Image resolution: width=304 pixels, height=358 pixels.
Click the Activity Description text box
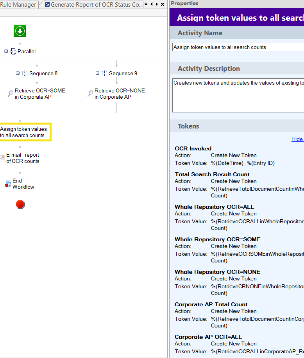(x=238, y=95)
